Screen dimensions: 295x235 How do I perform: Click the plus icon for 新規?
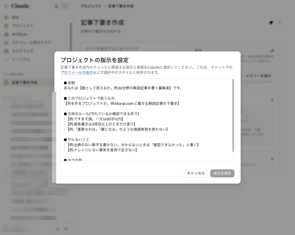point(6,18)
